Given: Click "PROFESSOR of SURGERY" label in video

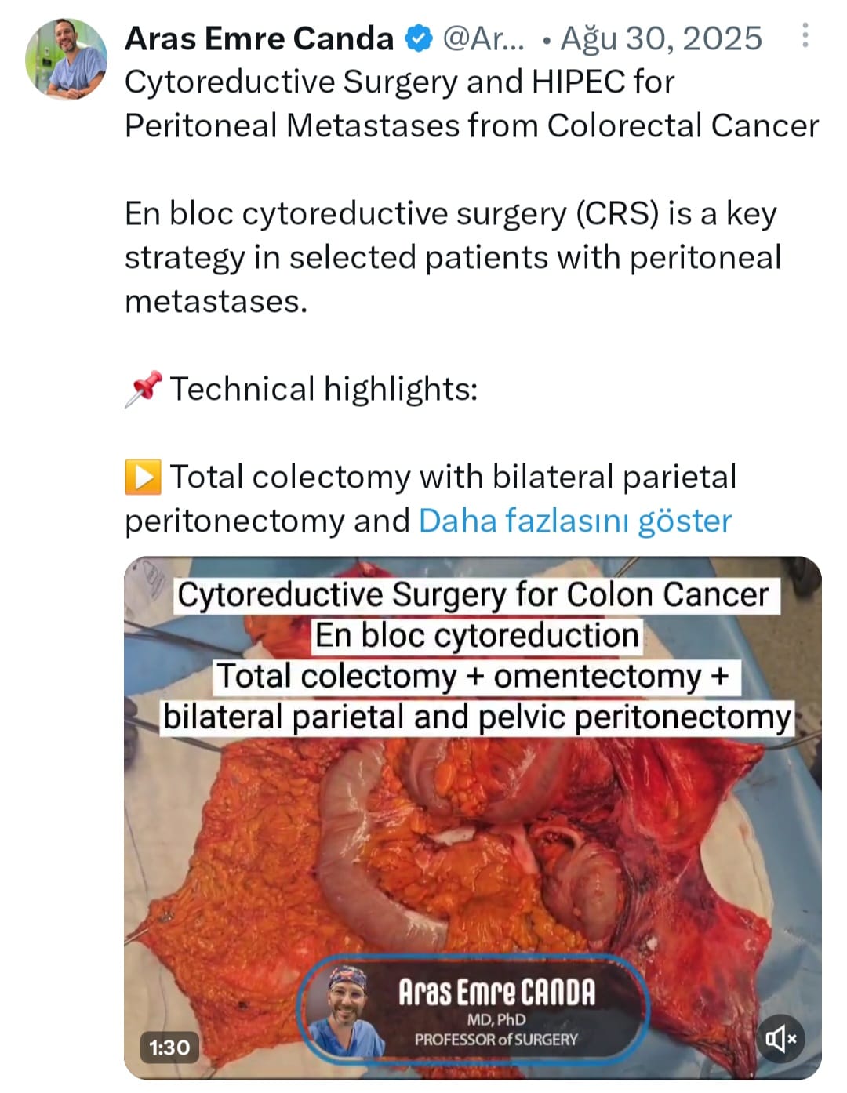Looking at the screenshot, I should pyautogui.click(x=496, y=1040).
